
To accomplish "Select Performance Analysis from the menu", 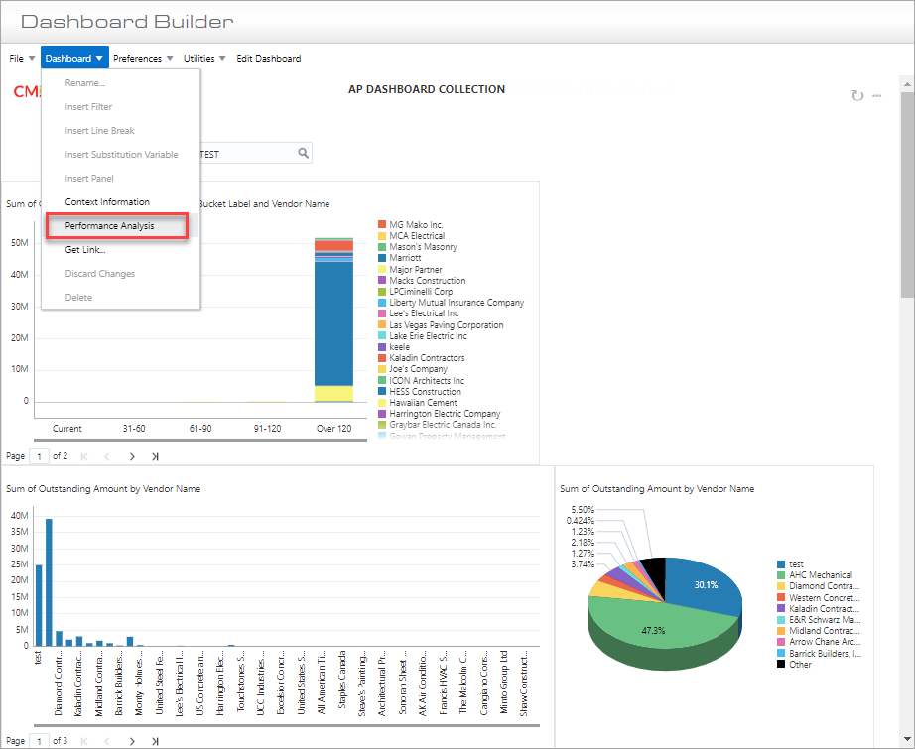I will [110, 226].
